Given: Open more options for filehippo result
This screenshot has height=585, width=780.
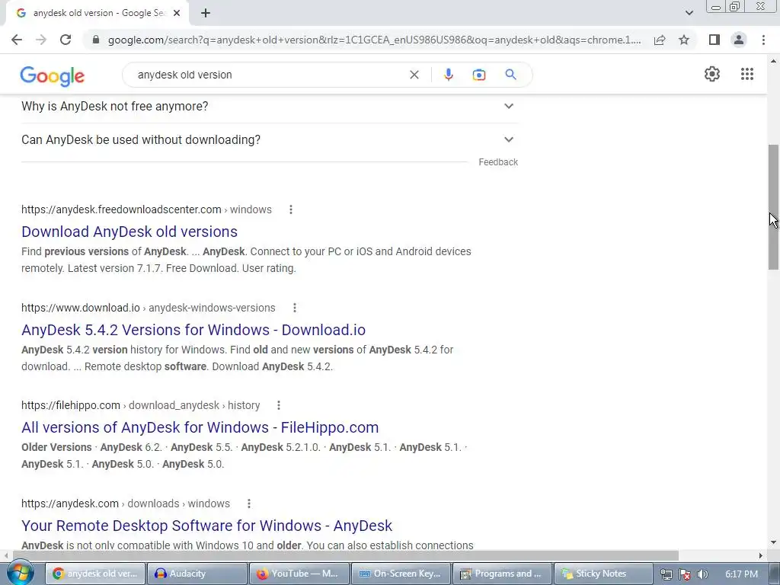Looking at the screenshot, I should click(279, 405).
